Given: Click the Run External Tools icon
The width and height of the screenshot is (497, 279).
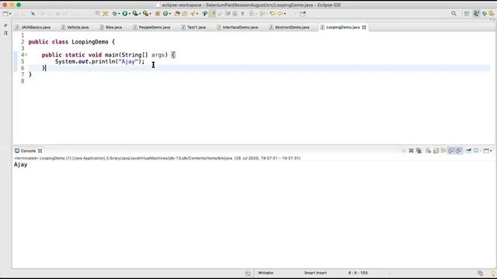Looking at the screenshot, I should 145,14.
